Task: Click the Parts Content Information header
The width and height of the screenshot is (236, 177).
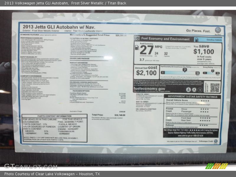Action: click(55, 116)
